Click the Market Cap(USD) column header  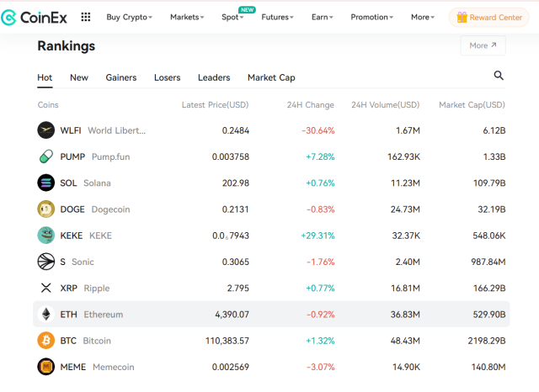(472, 104)
